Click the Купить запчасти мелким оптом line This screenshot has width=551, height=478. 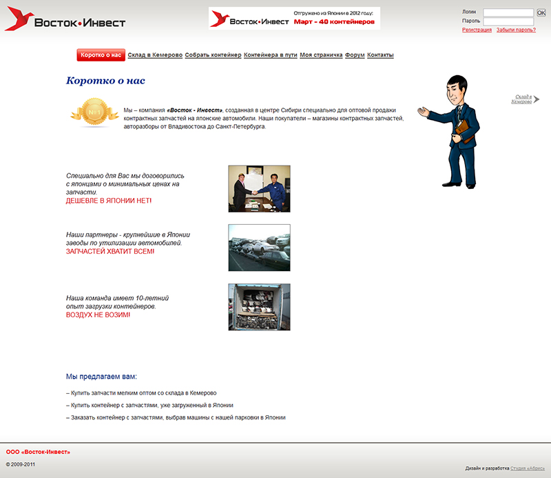pos(141,393)
